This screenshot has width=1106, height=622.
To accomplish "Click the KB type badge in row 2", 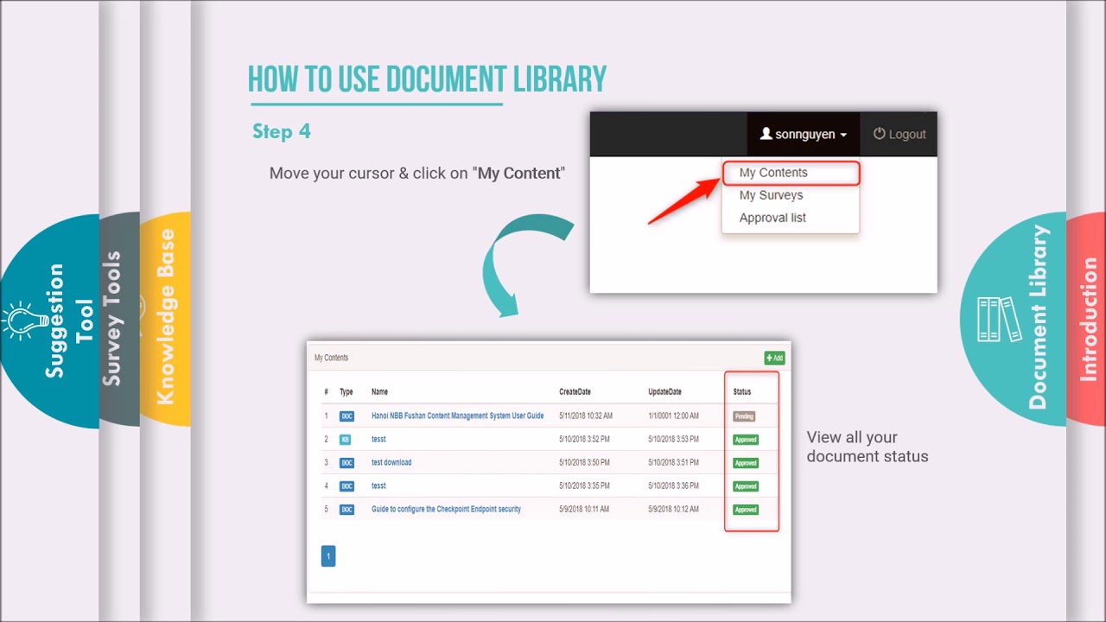I will point(345,440).
